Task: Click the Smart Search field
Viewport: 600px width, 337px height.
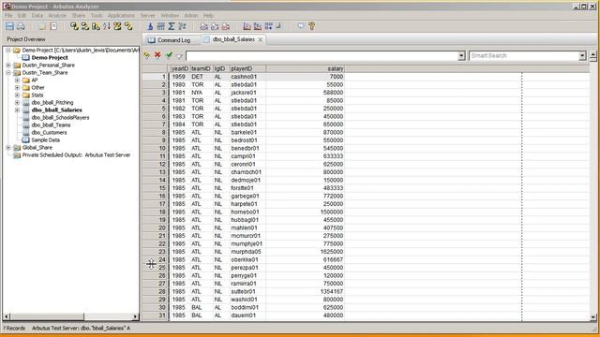Action: (523, 56)
